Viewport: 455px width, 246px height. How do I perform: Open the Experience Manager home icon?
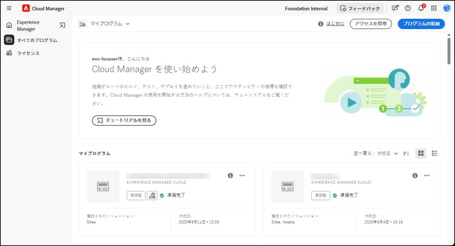[9, 25]
